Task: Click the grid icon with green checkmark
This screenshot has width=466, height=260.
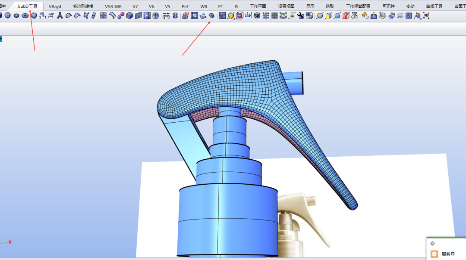Action: pos(194,16)
